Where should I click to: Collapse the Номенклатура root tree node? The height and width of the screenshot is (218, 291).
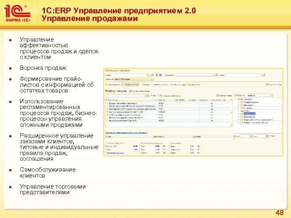236,99
